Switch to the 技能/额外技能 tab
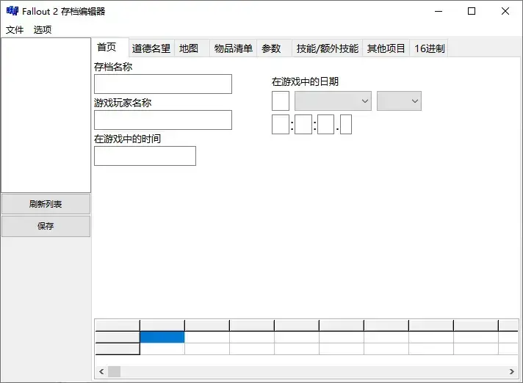This screenshot has width=523, height=383. tap(327, 48)
